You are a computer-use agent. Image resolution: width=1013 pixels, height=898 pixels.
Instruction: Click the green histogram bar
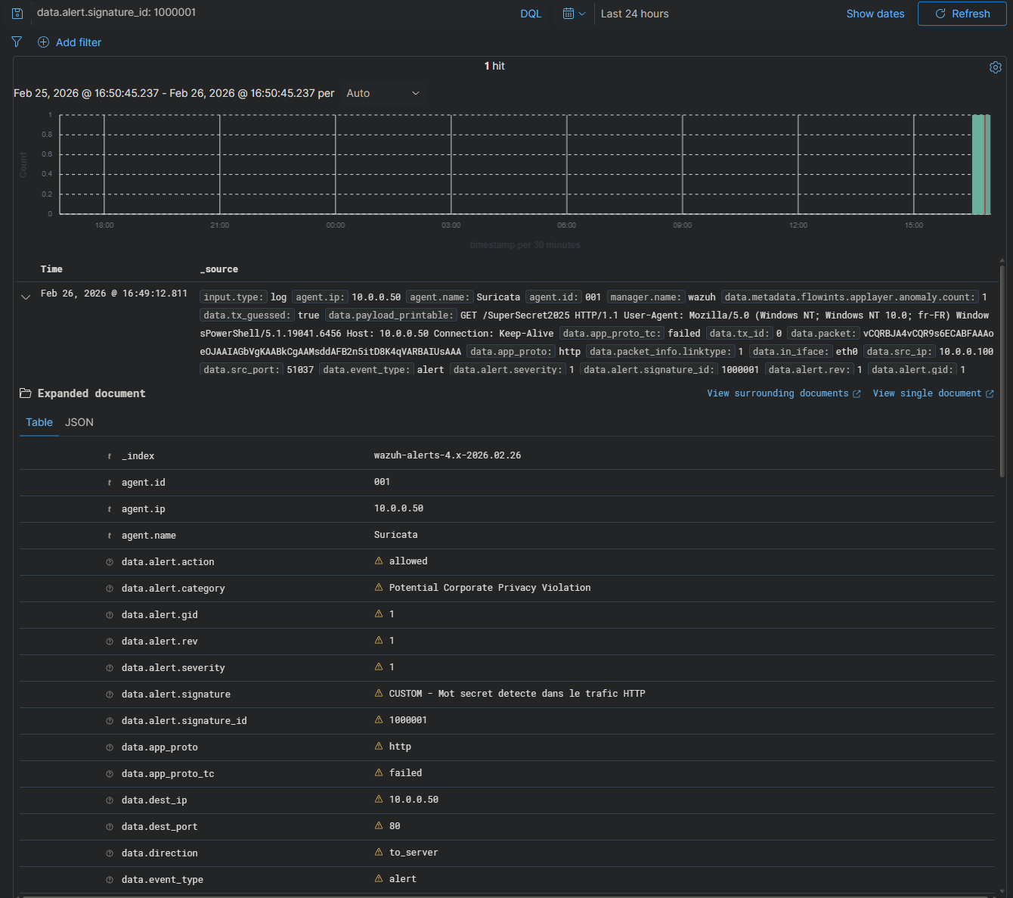(979, 164)
